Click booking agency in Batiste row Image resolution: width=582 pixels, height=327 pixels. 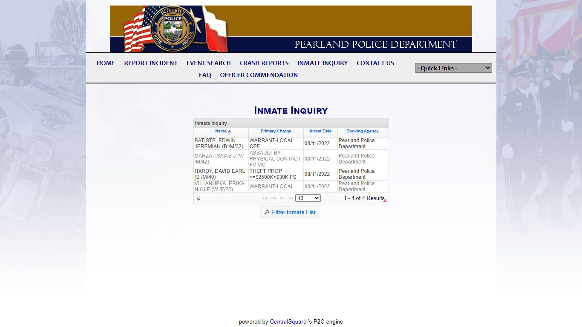coord(363,143)
